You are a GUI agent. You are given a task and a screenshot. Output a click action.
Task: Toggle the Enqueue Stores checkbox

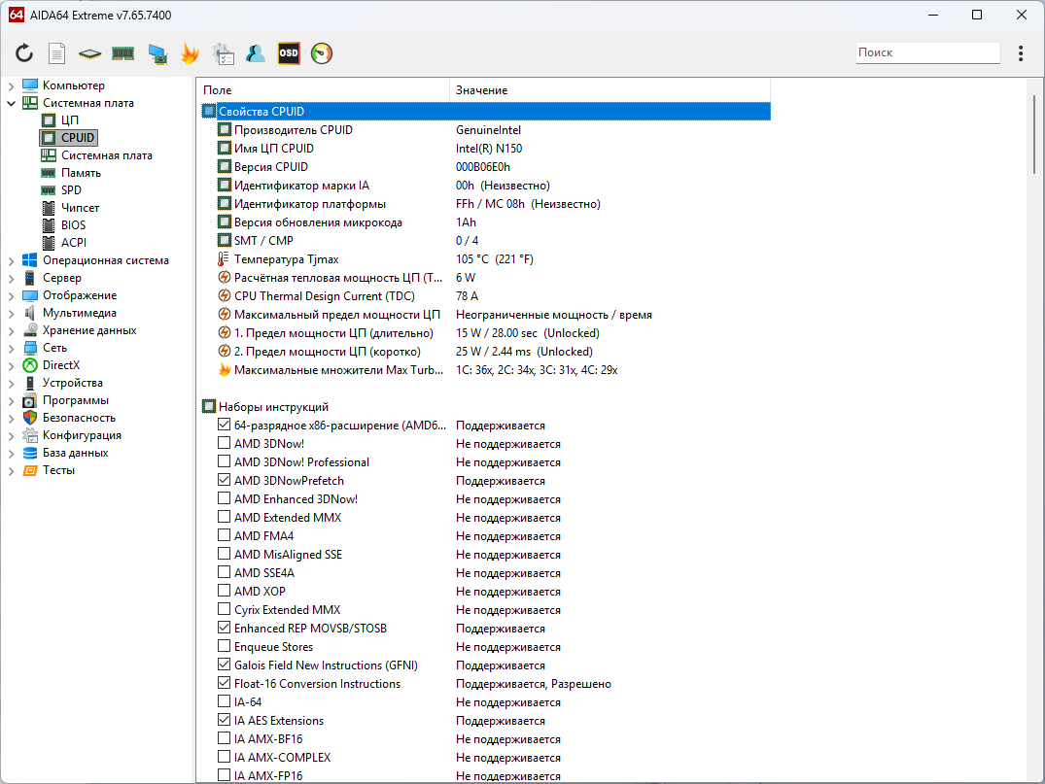225,647
